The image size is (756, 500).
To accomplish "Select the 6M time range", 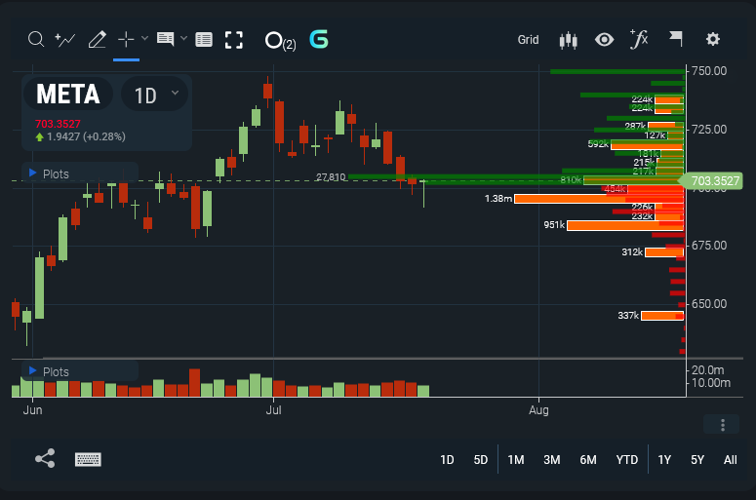I will click(x=588, y=460).
